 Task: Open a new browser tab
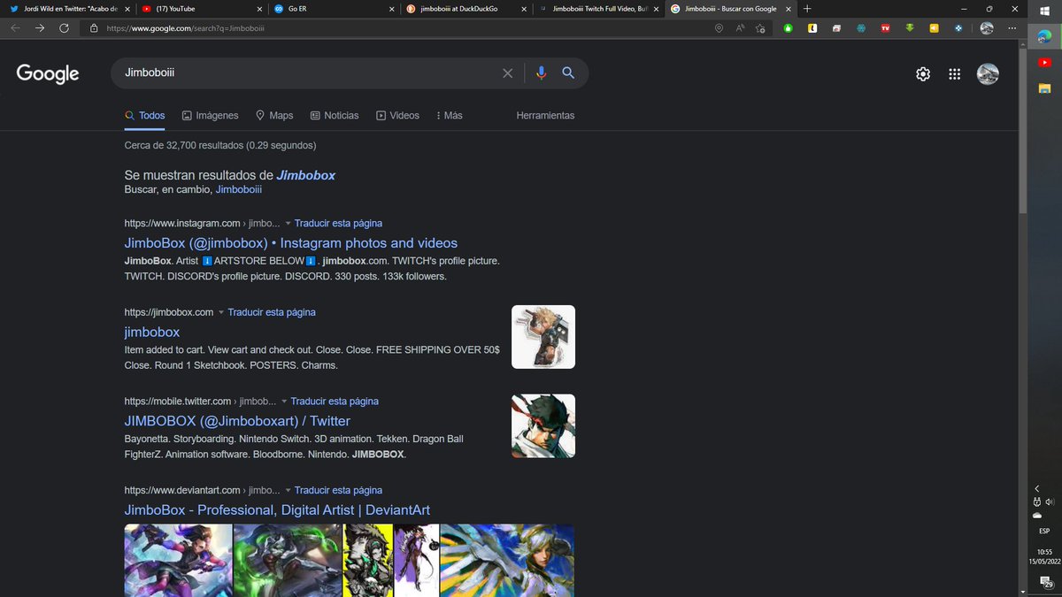807,8
